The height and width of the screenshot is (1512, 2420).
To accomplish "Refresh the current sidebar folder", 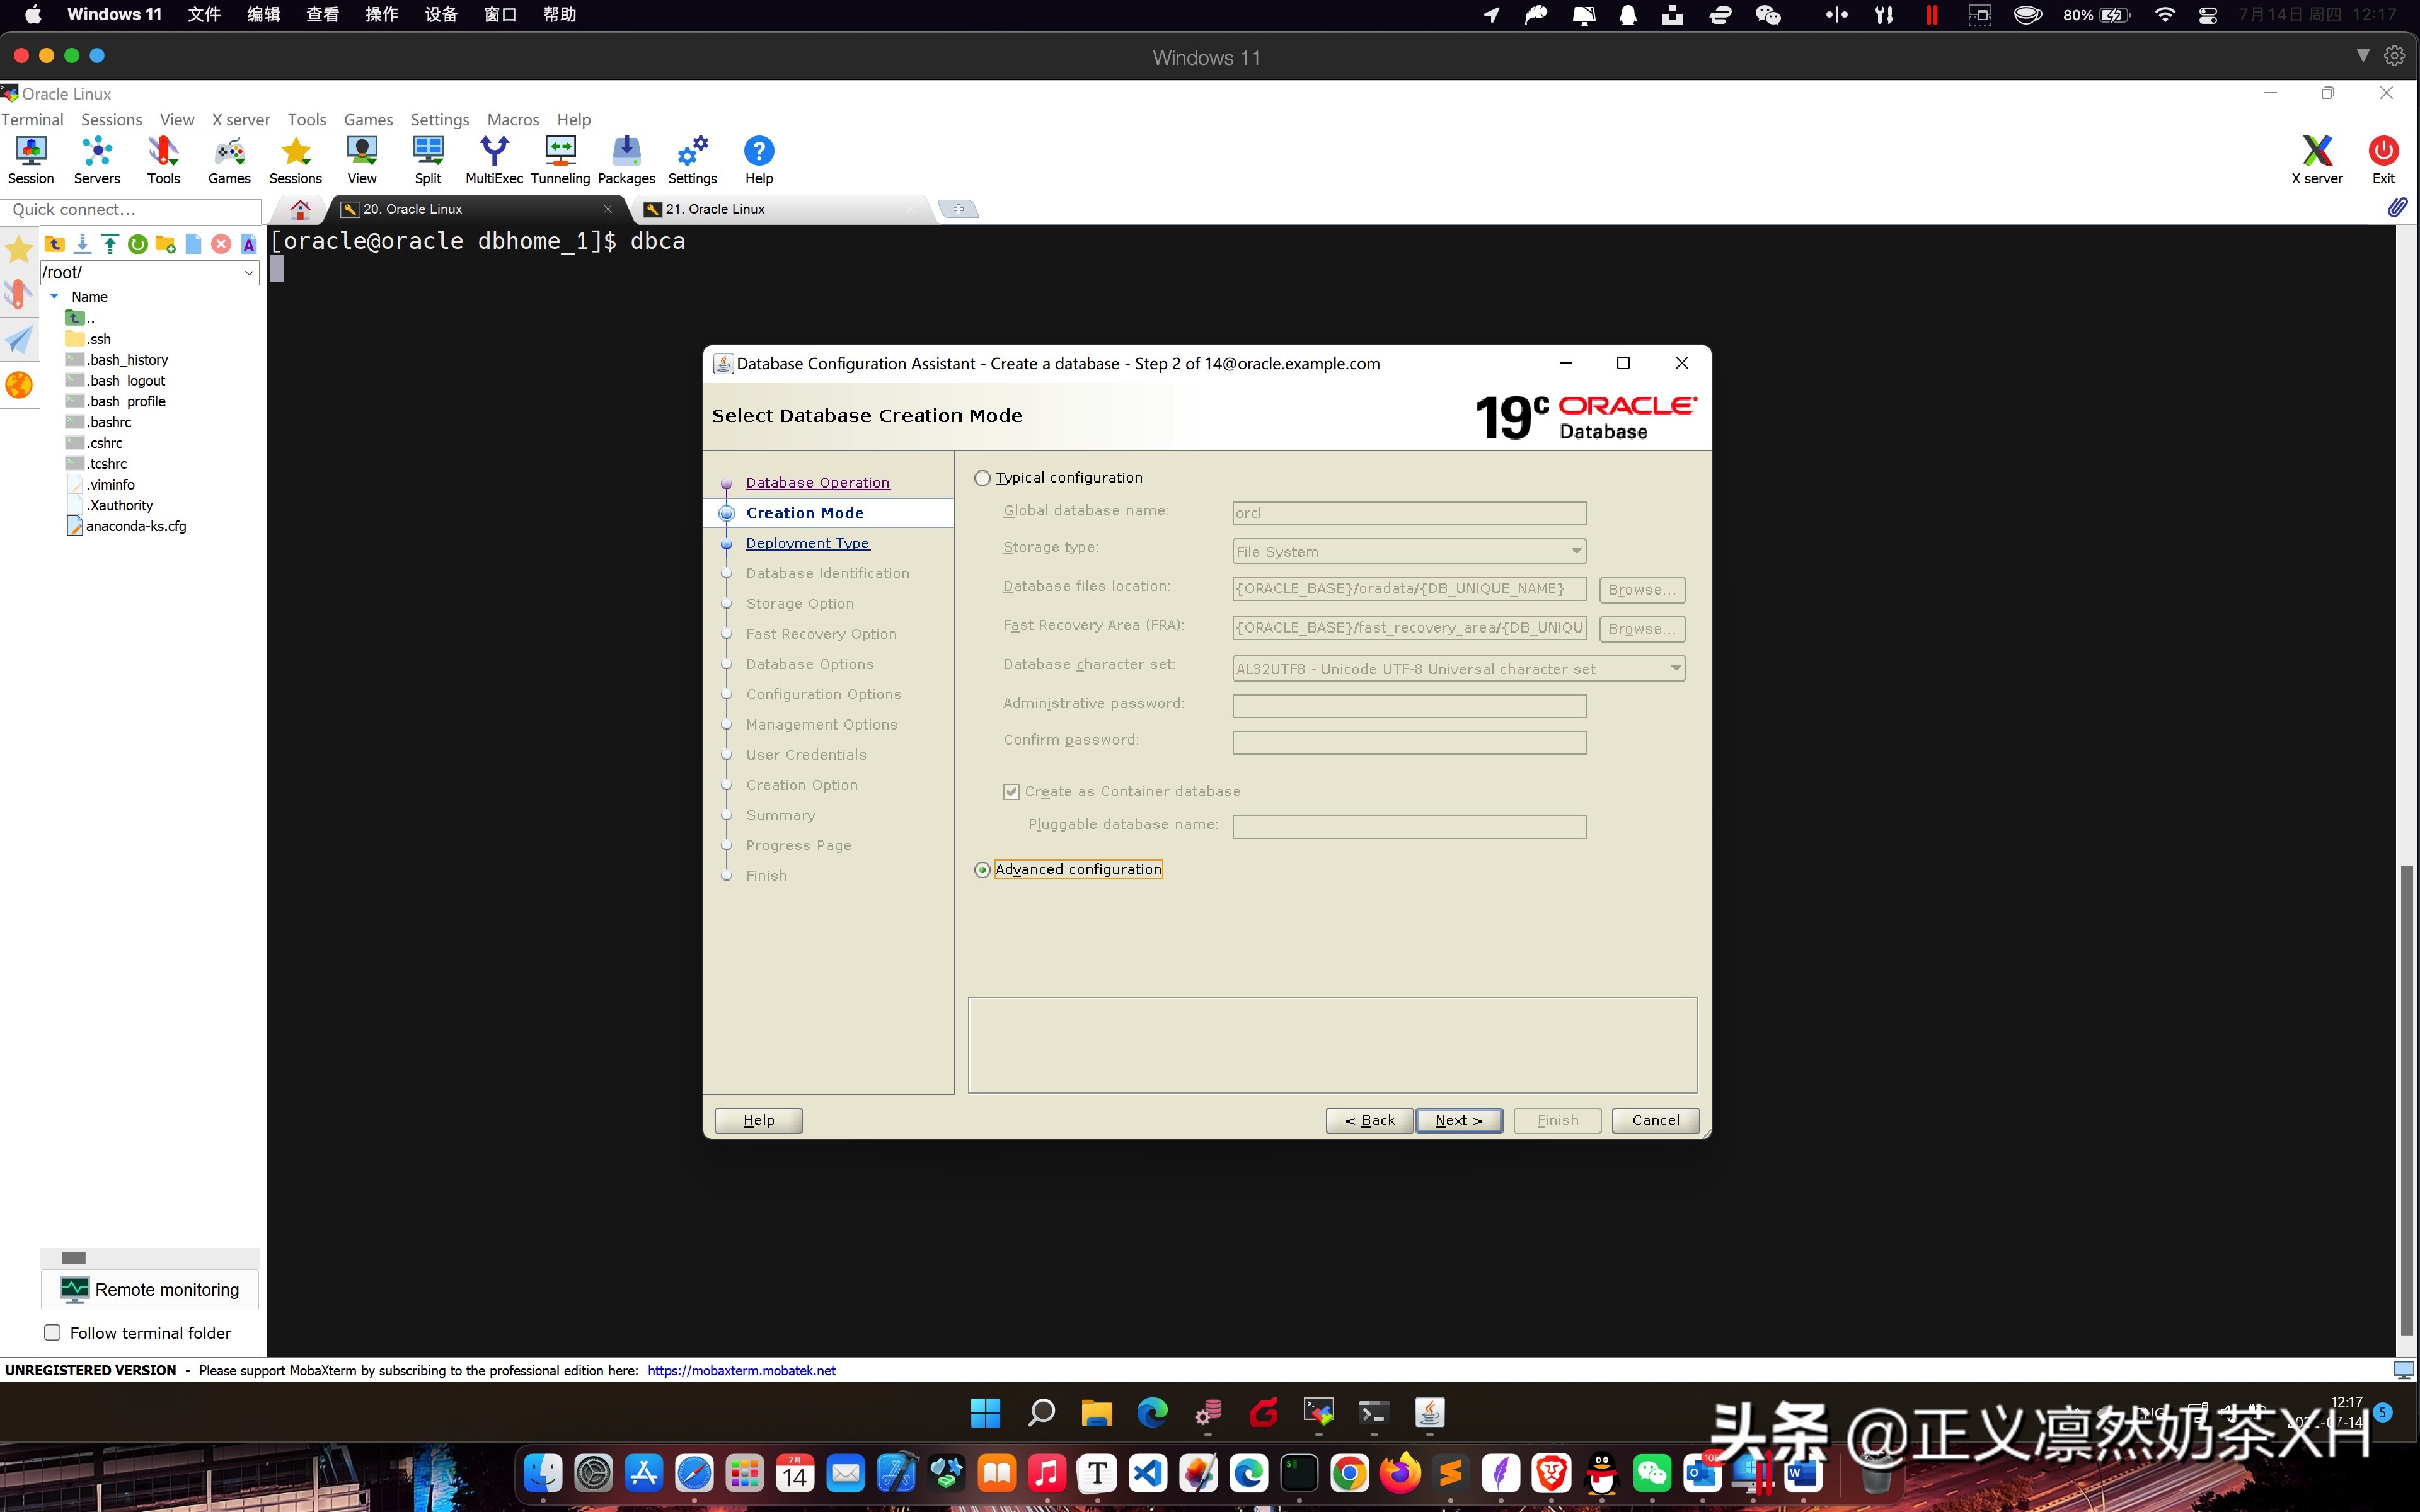I will (137, 243).
